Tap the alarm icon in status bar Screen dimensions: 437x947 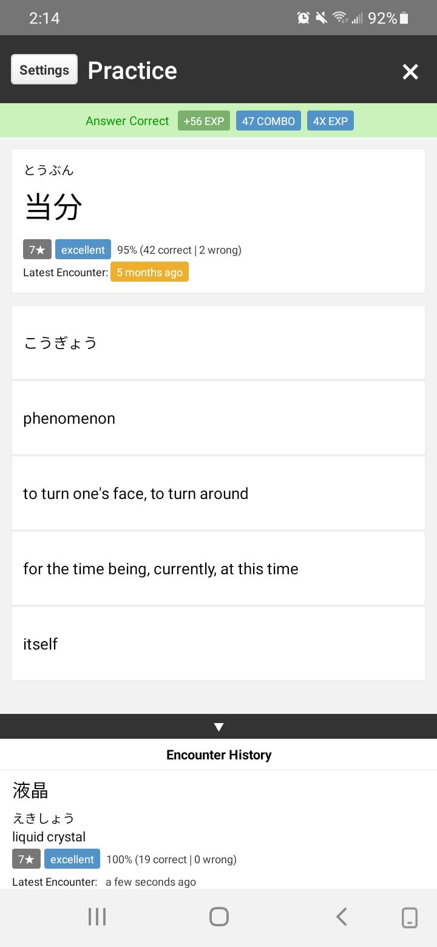pyautogui.click(x=303, y=18)
